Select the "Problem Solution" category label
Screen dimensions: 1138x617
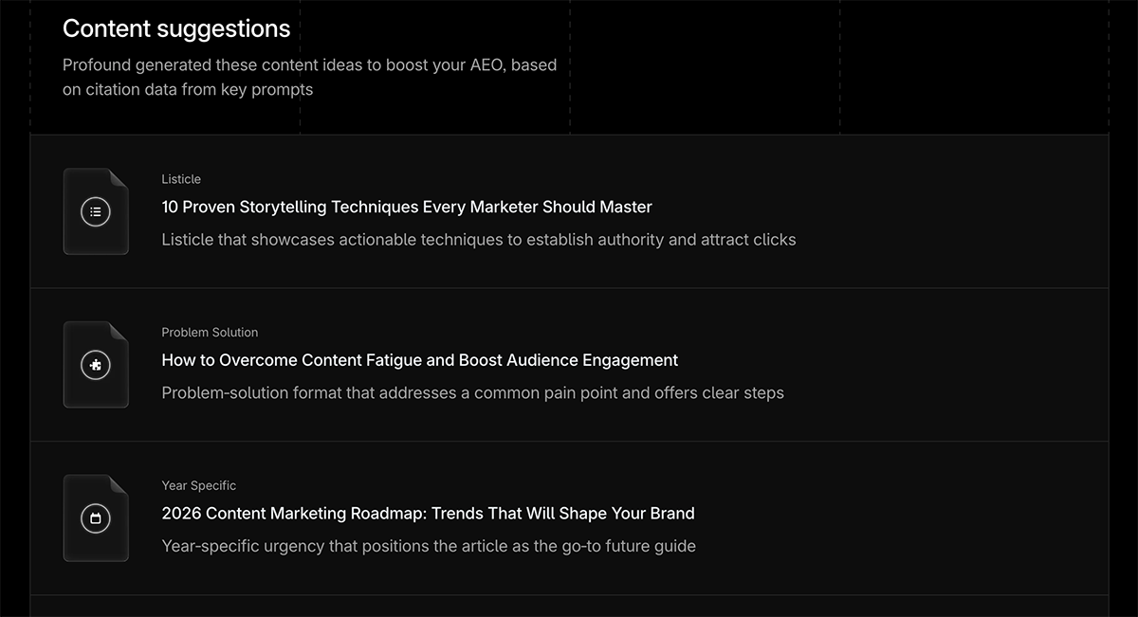(210, 333)
